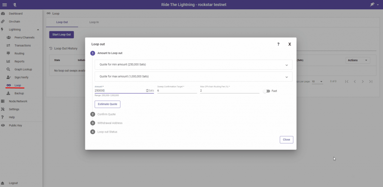Open swaps per page dropdown
The height and width of the screenshot is (187, 383).
click(317, 82)
